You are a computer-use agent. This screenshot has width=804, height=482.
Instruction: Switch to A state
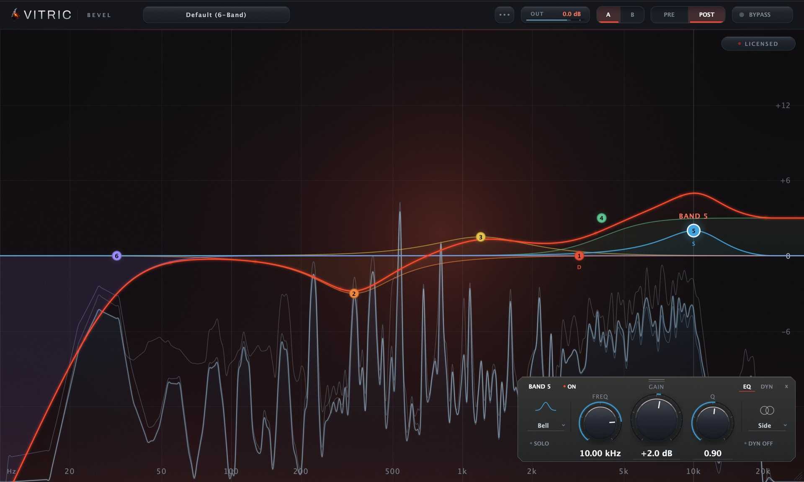tap(608, 15)
